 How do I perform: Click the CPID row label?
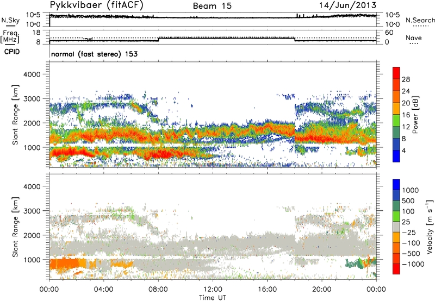click(x=12, y=52)
